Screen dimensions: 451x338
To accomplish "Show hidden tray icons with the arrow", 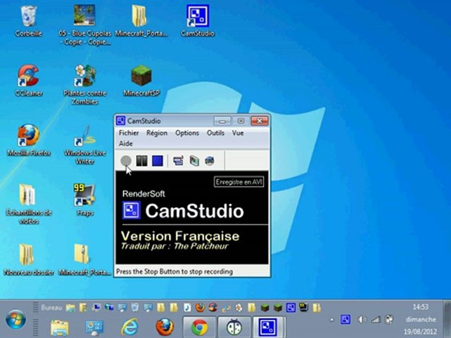I will point(332,319).
